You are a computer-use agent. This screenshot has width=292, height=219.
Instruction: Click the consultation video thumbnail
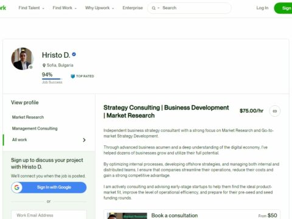127,216
